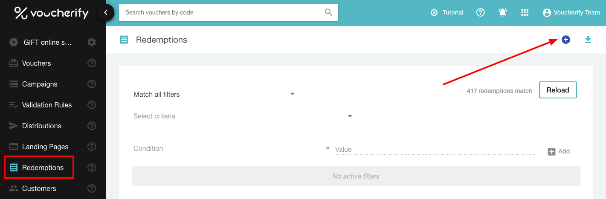Focus the Search vouchers by code field

(222, 12)
